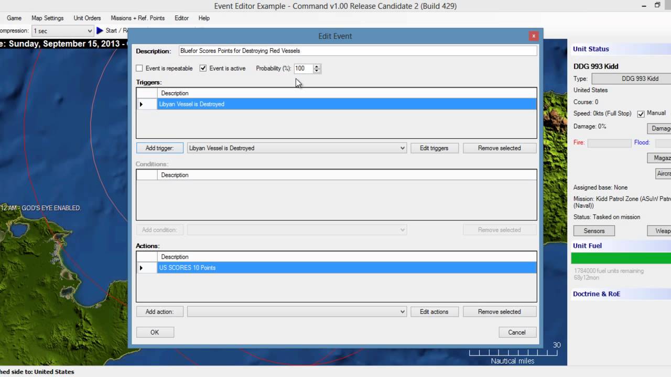Decrease the probability value with the down stepper
Screen dimensions: 671x377
tap(316, 70)
